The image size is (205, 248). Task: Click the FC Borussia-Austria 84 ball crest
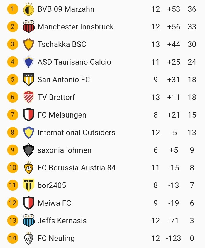pyautogui.click(x=28, y=168)
